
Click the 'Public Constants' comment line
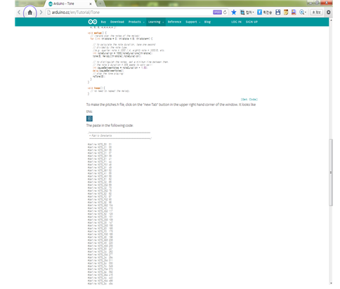pyautogui.click(x=100, y=135)
